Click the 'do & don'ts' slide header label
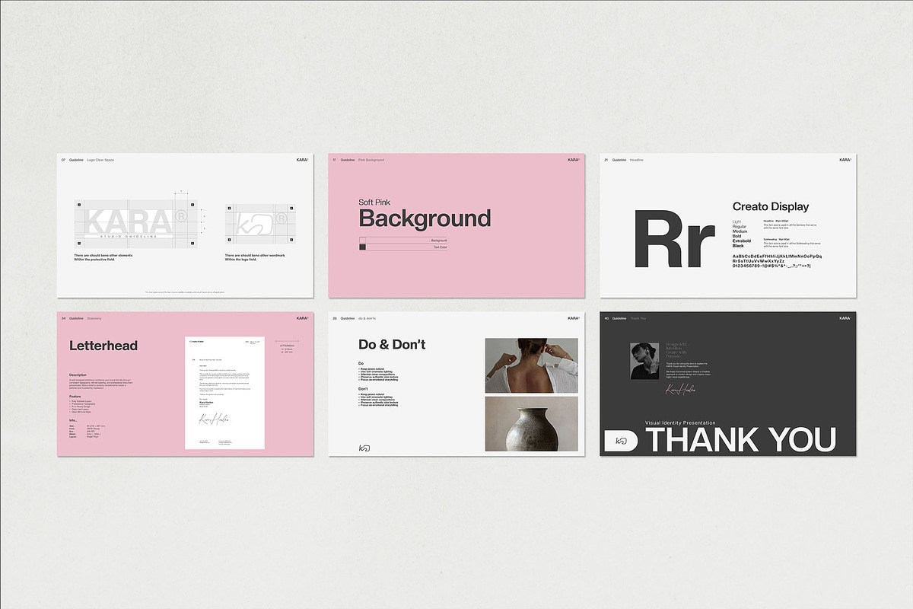This screenshot has height=609, width=913. click(x=368, y=318)
